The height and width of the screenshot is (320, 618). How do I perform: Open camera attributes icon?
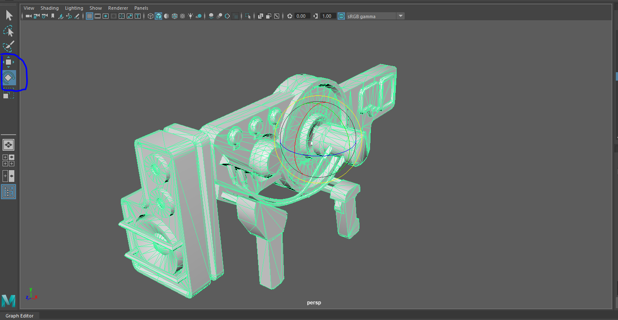tap(45, 16)
